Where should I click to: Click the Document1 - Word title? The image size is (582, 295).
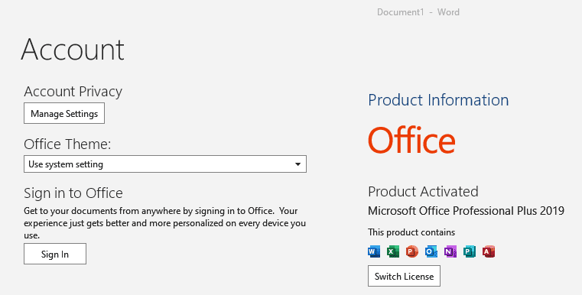[418, 12]
